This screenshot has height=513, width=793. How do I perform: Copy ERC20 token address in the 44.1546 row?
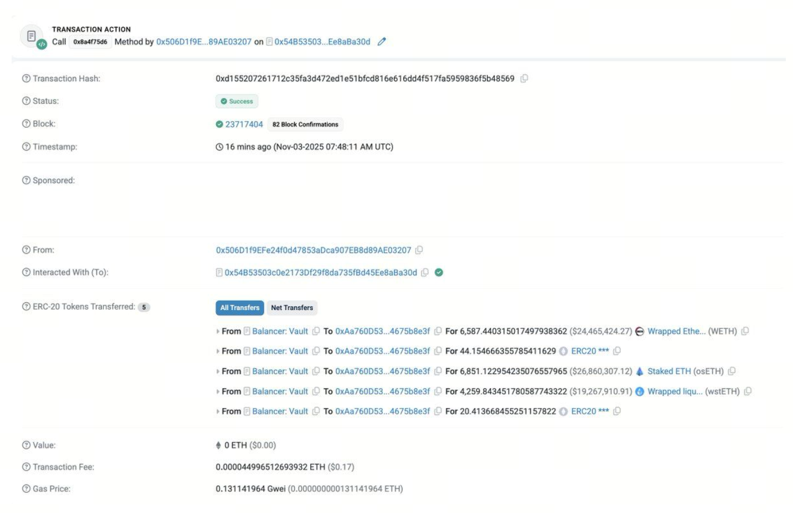tap(617, 351)
